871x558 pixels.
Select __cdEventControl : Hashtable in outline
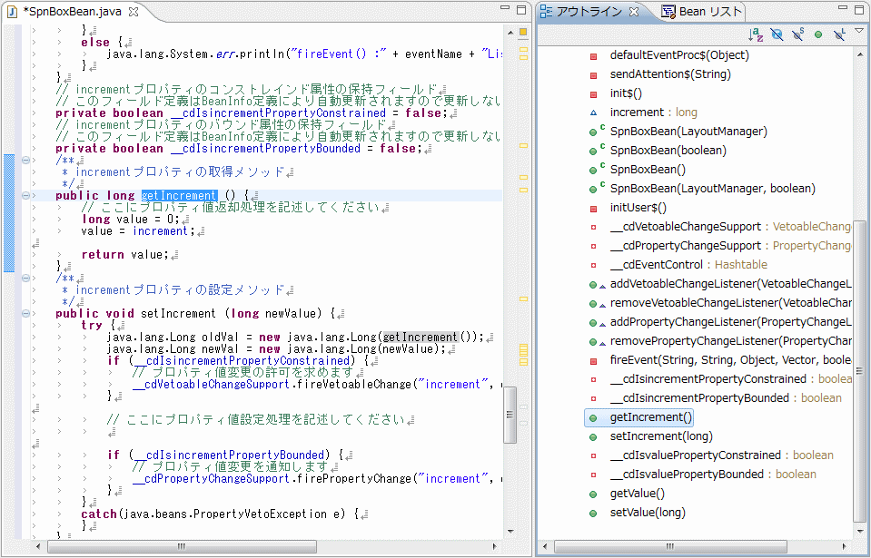pyautogui.click(x=688, y=265)
